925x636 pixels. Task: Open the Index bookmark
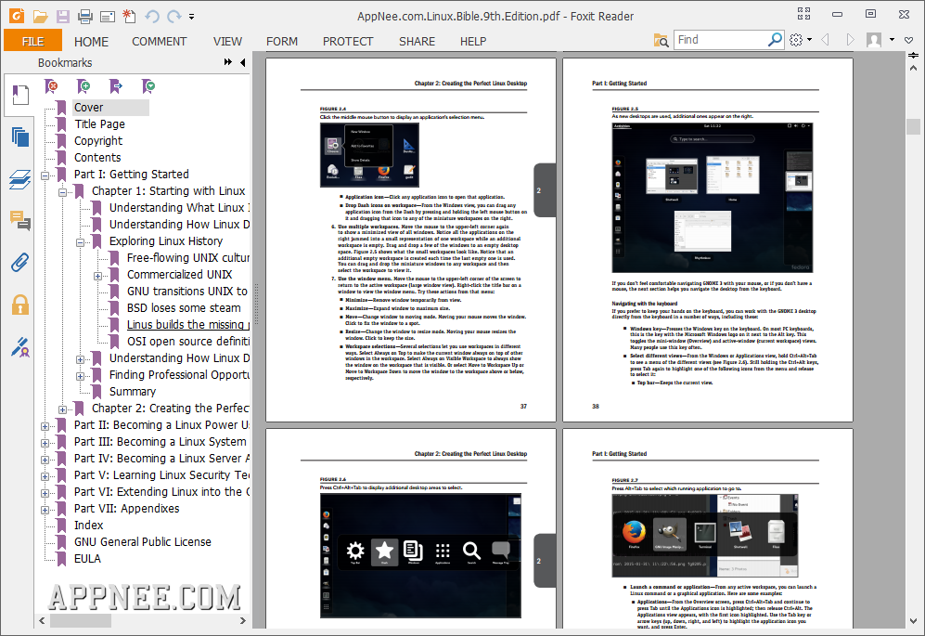88,525
